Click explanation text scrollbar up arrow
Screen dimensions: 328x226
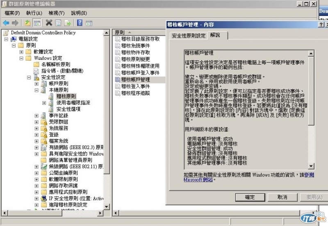coord(311,54)
